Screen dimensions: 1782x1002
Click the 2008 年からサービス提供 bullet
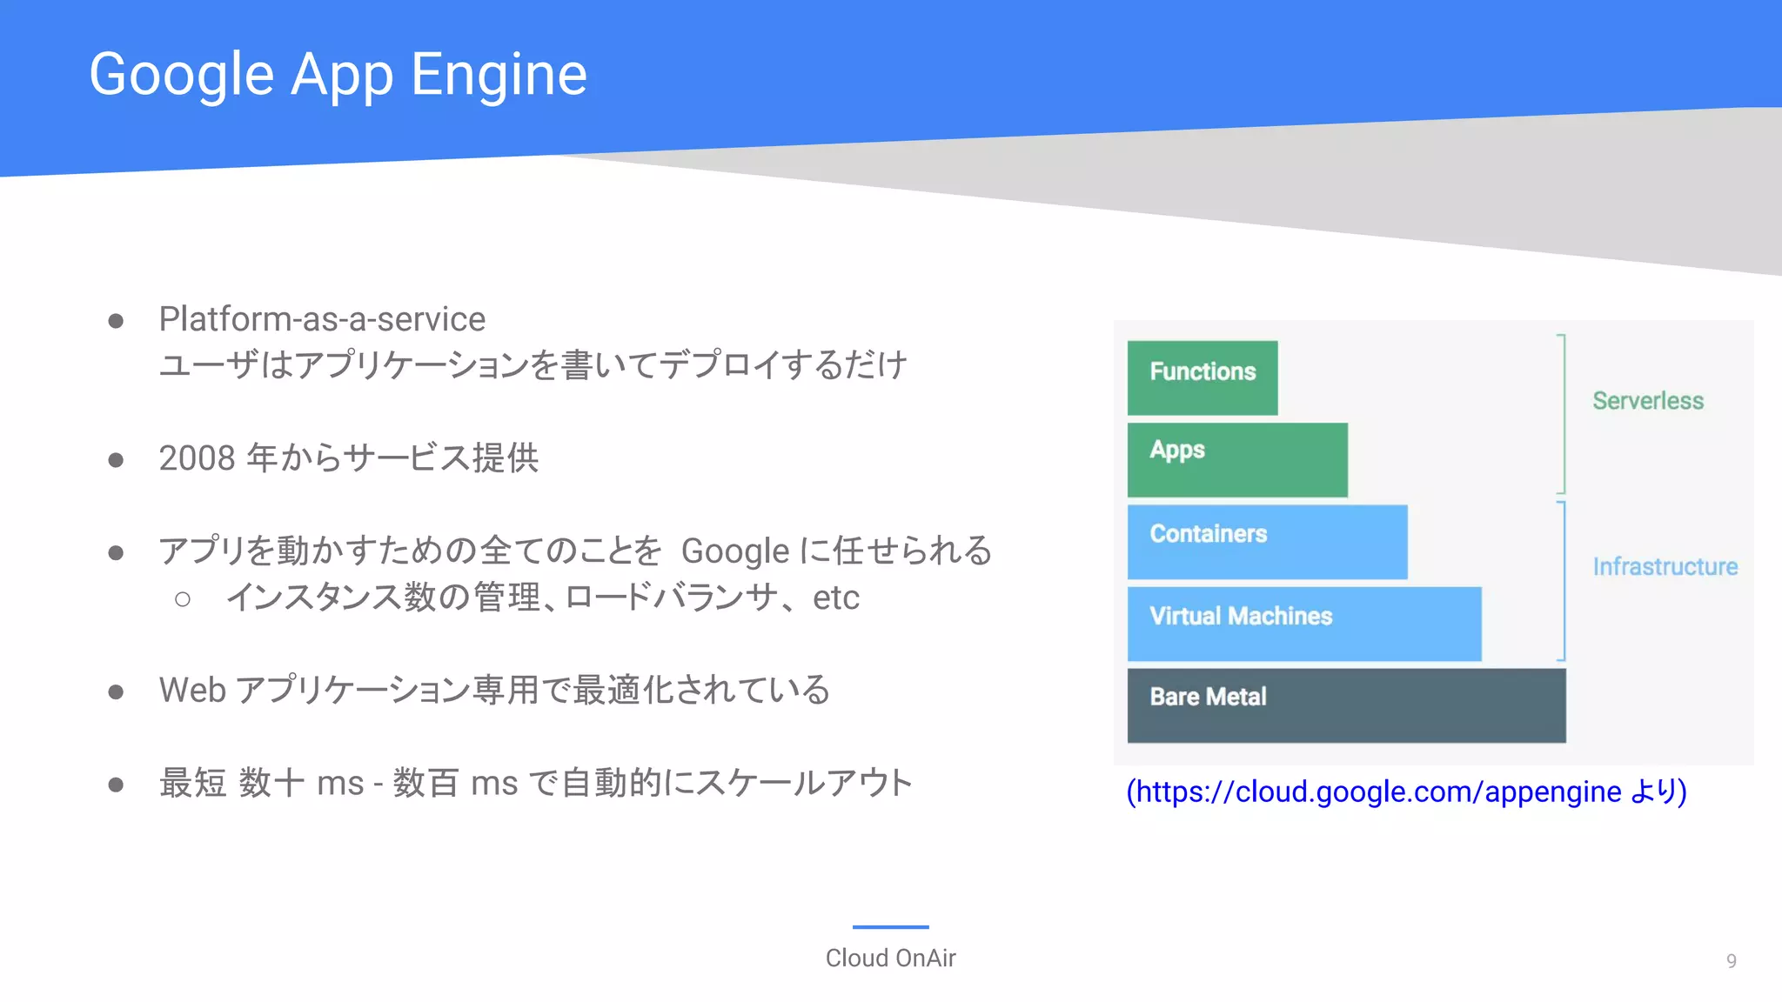click(x=349, y=458)
